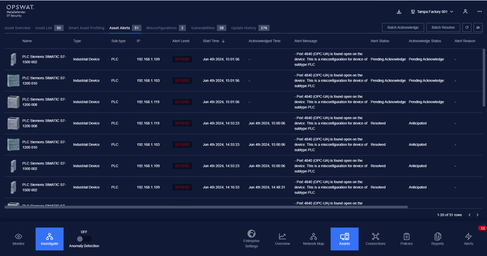This screenshot has width=487, height=256.
Task: Click the vertical table scrollbar
Action: point(484,77)
